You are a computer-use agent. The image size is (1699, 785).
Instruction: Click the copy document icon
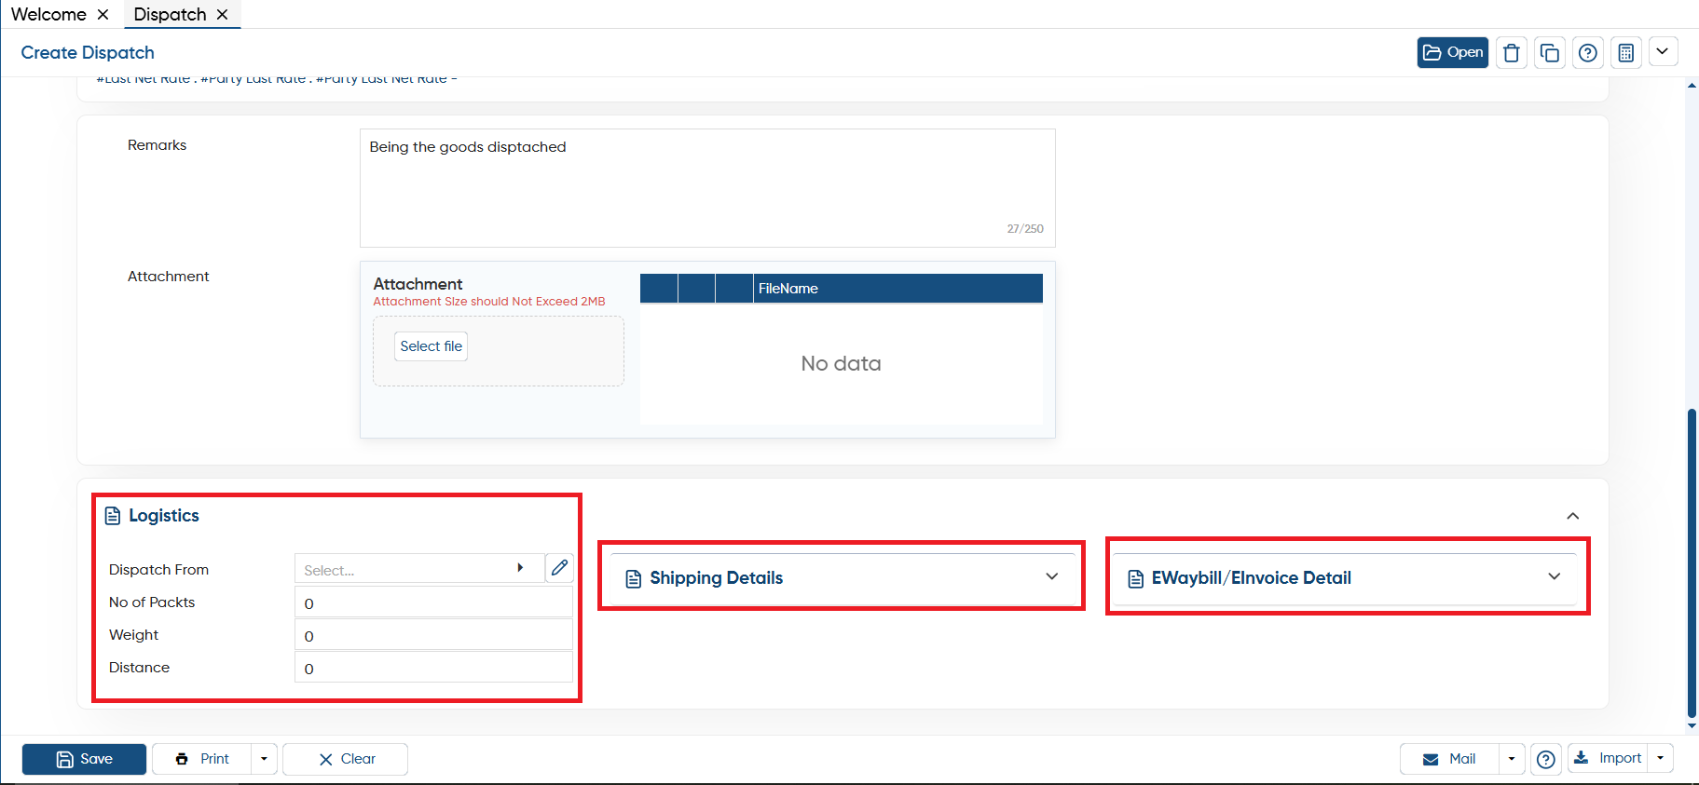coord(1549,53)
